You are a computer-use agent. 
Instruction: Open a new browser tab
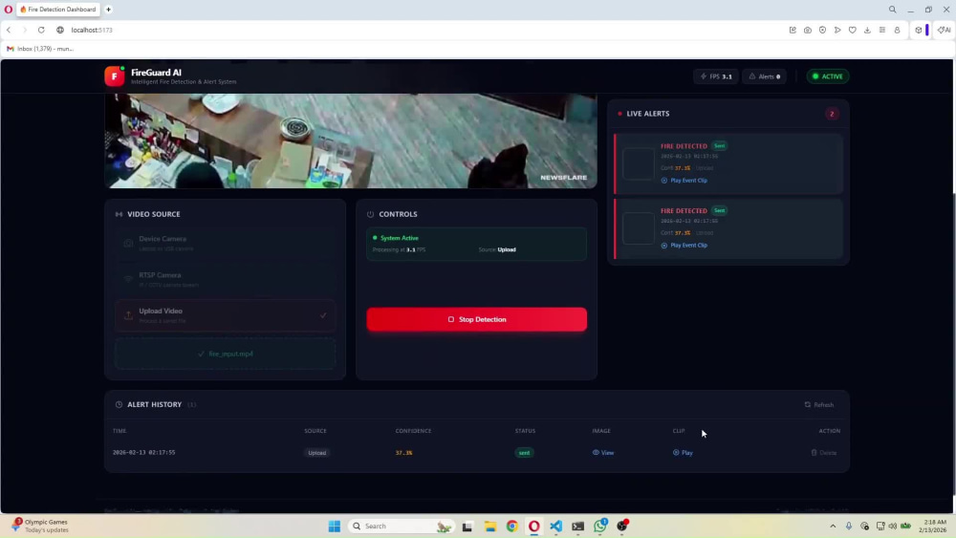pyautogui.click(x=109, y=10)
